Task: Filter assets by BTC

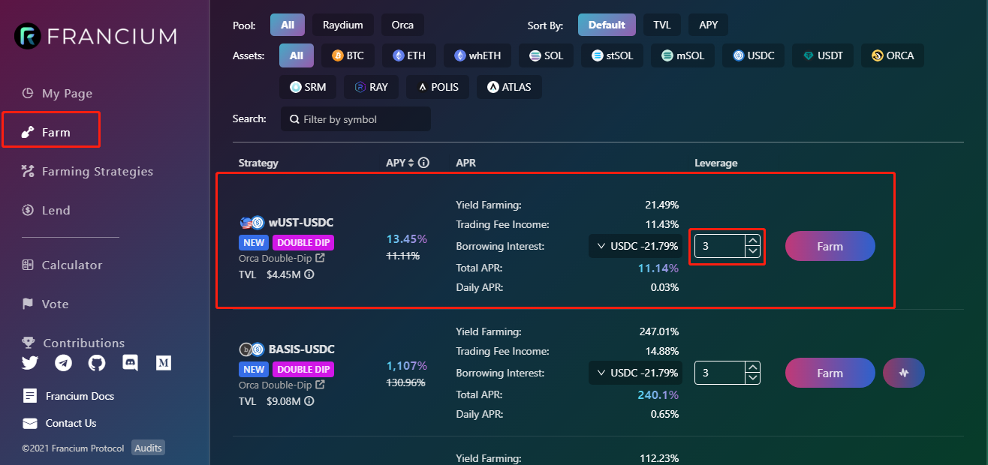Action: (x=348, y=55)
